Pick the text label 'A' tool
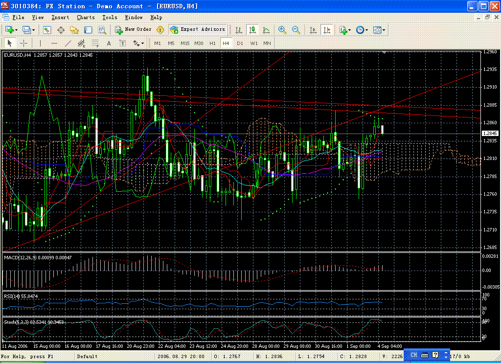Image resolution: width=501 pixels, height=363 pixels. tap(109, 43)
